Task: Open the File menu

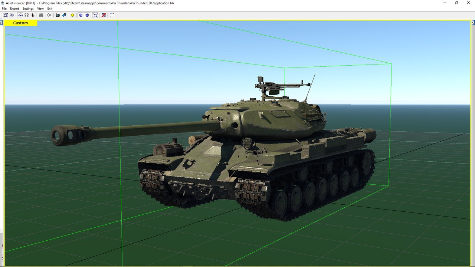Action: click(4, 9)
